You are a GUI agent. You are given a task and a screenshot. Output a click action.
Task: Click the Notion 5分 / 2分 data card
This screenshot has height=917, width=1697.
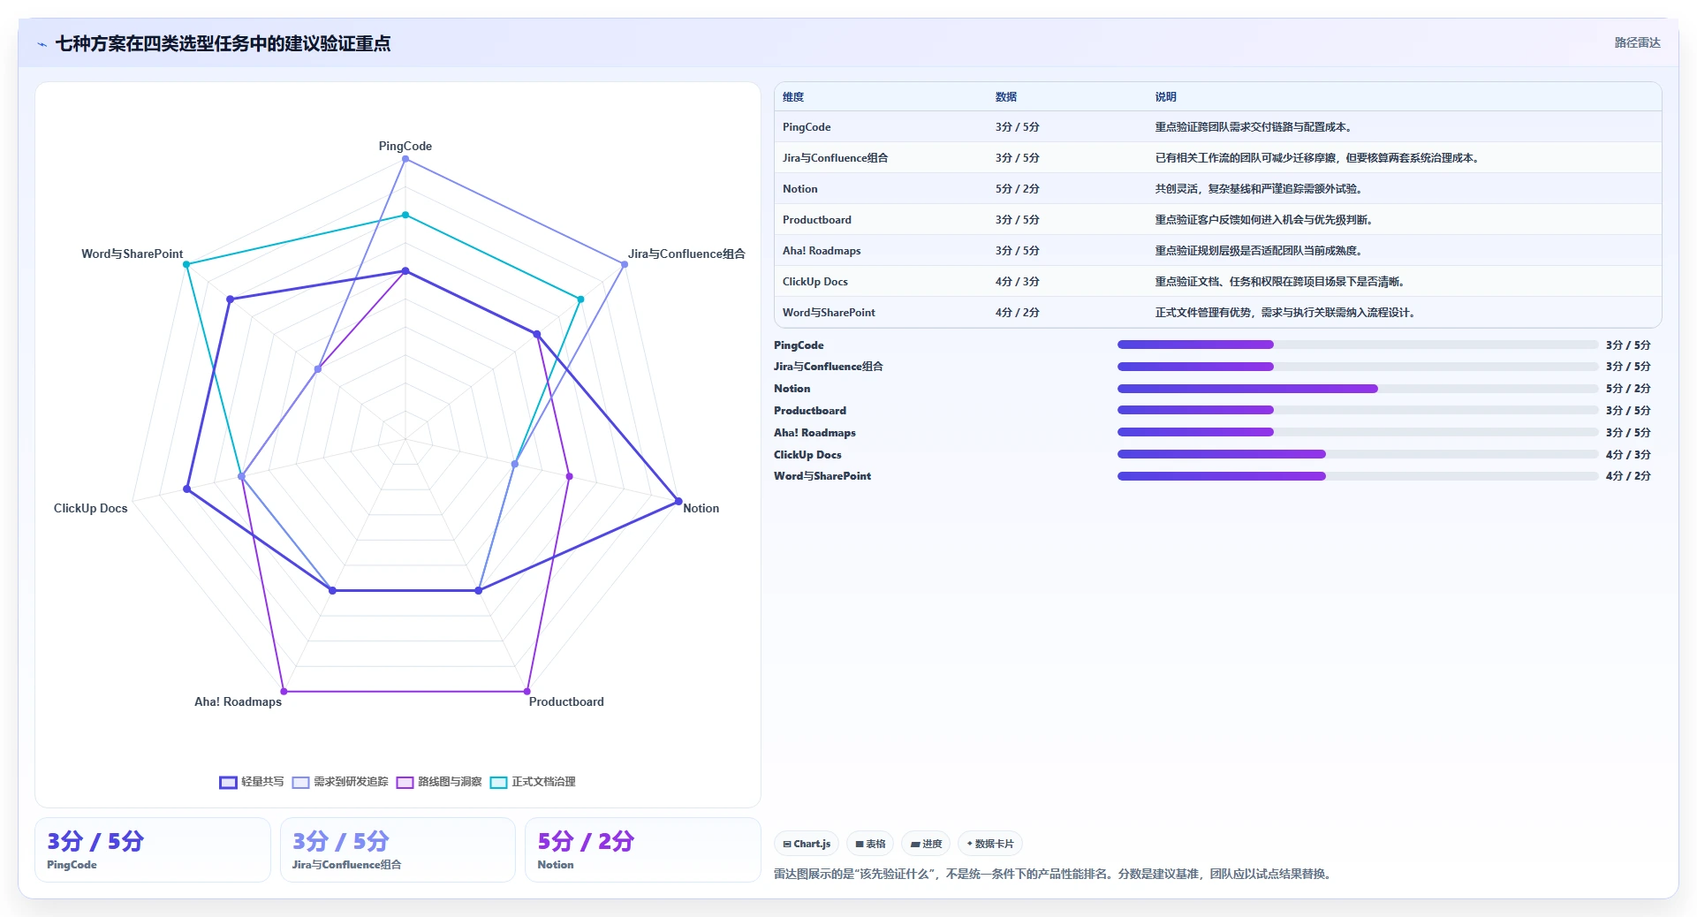click(x=643, y=850)
